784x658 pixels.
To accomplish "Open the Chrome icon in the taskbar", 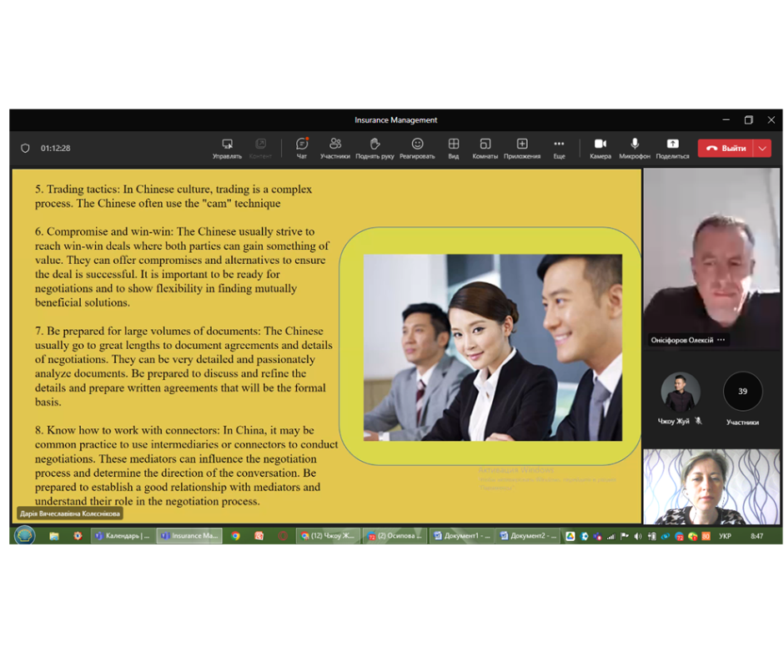I will coord(235,536).
